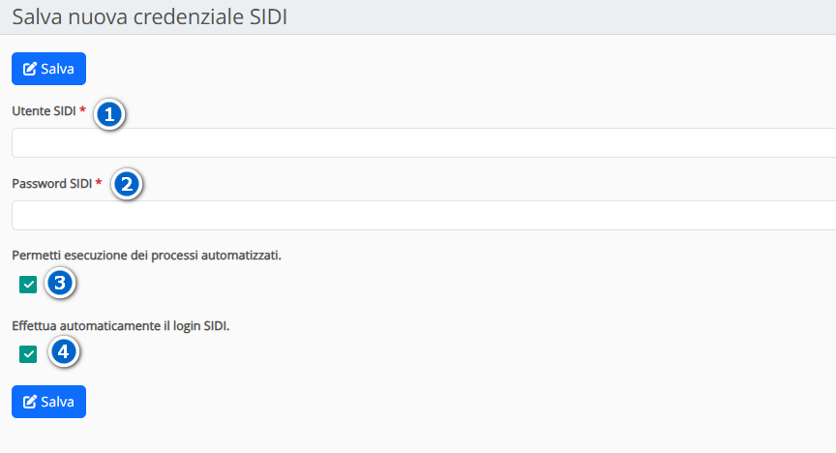Image resolution: width=836 pixels, height=453 pixels.
Task: Uncheck the automated processes execution checkbox
Action: click(28, 285)
